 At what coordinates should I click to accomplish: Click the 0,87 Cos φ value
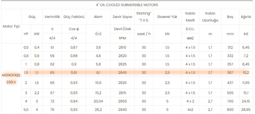74,47
